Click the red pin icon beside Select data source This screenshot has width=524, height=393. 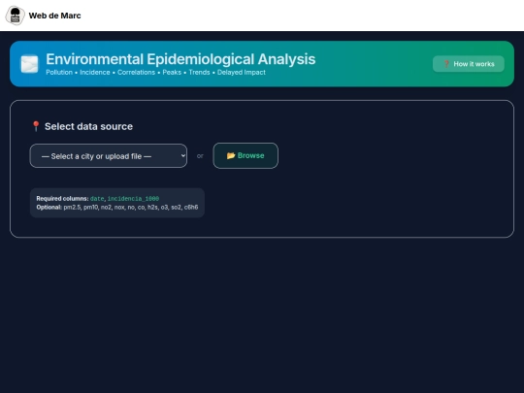[x=36, y=126]
